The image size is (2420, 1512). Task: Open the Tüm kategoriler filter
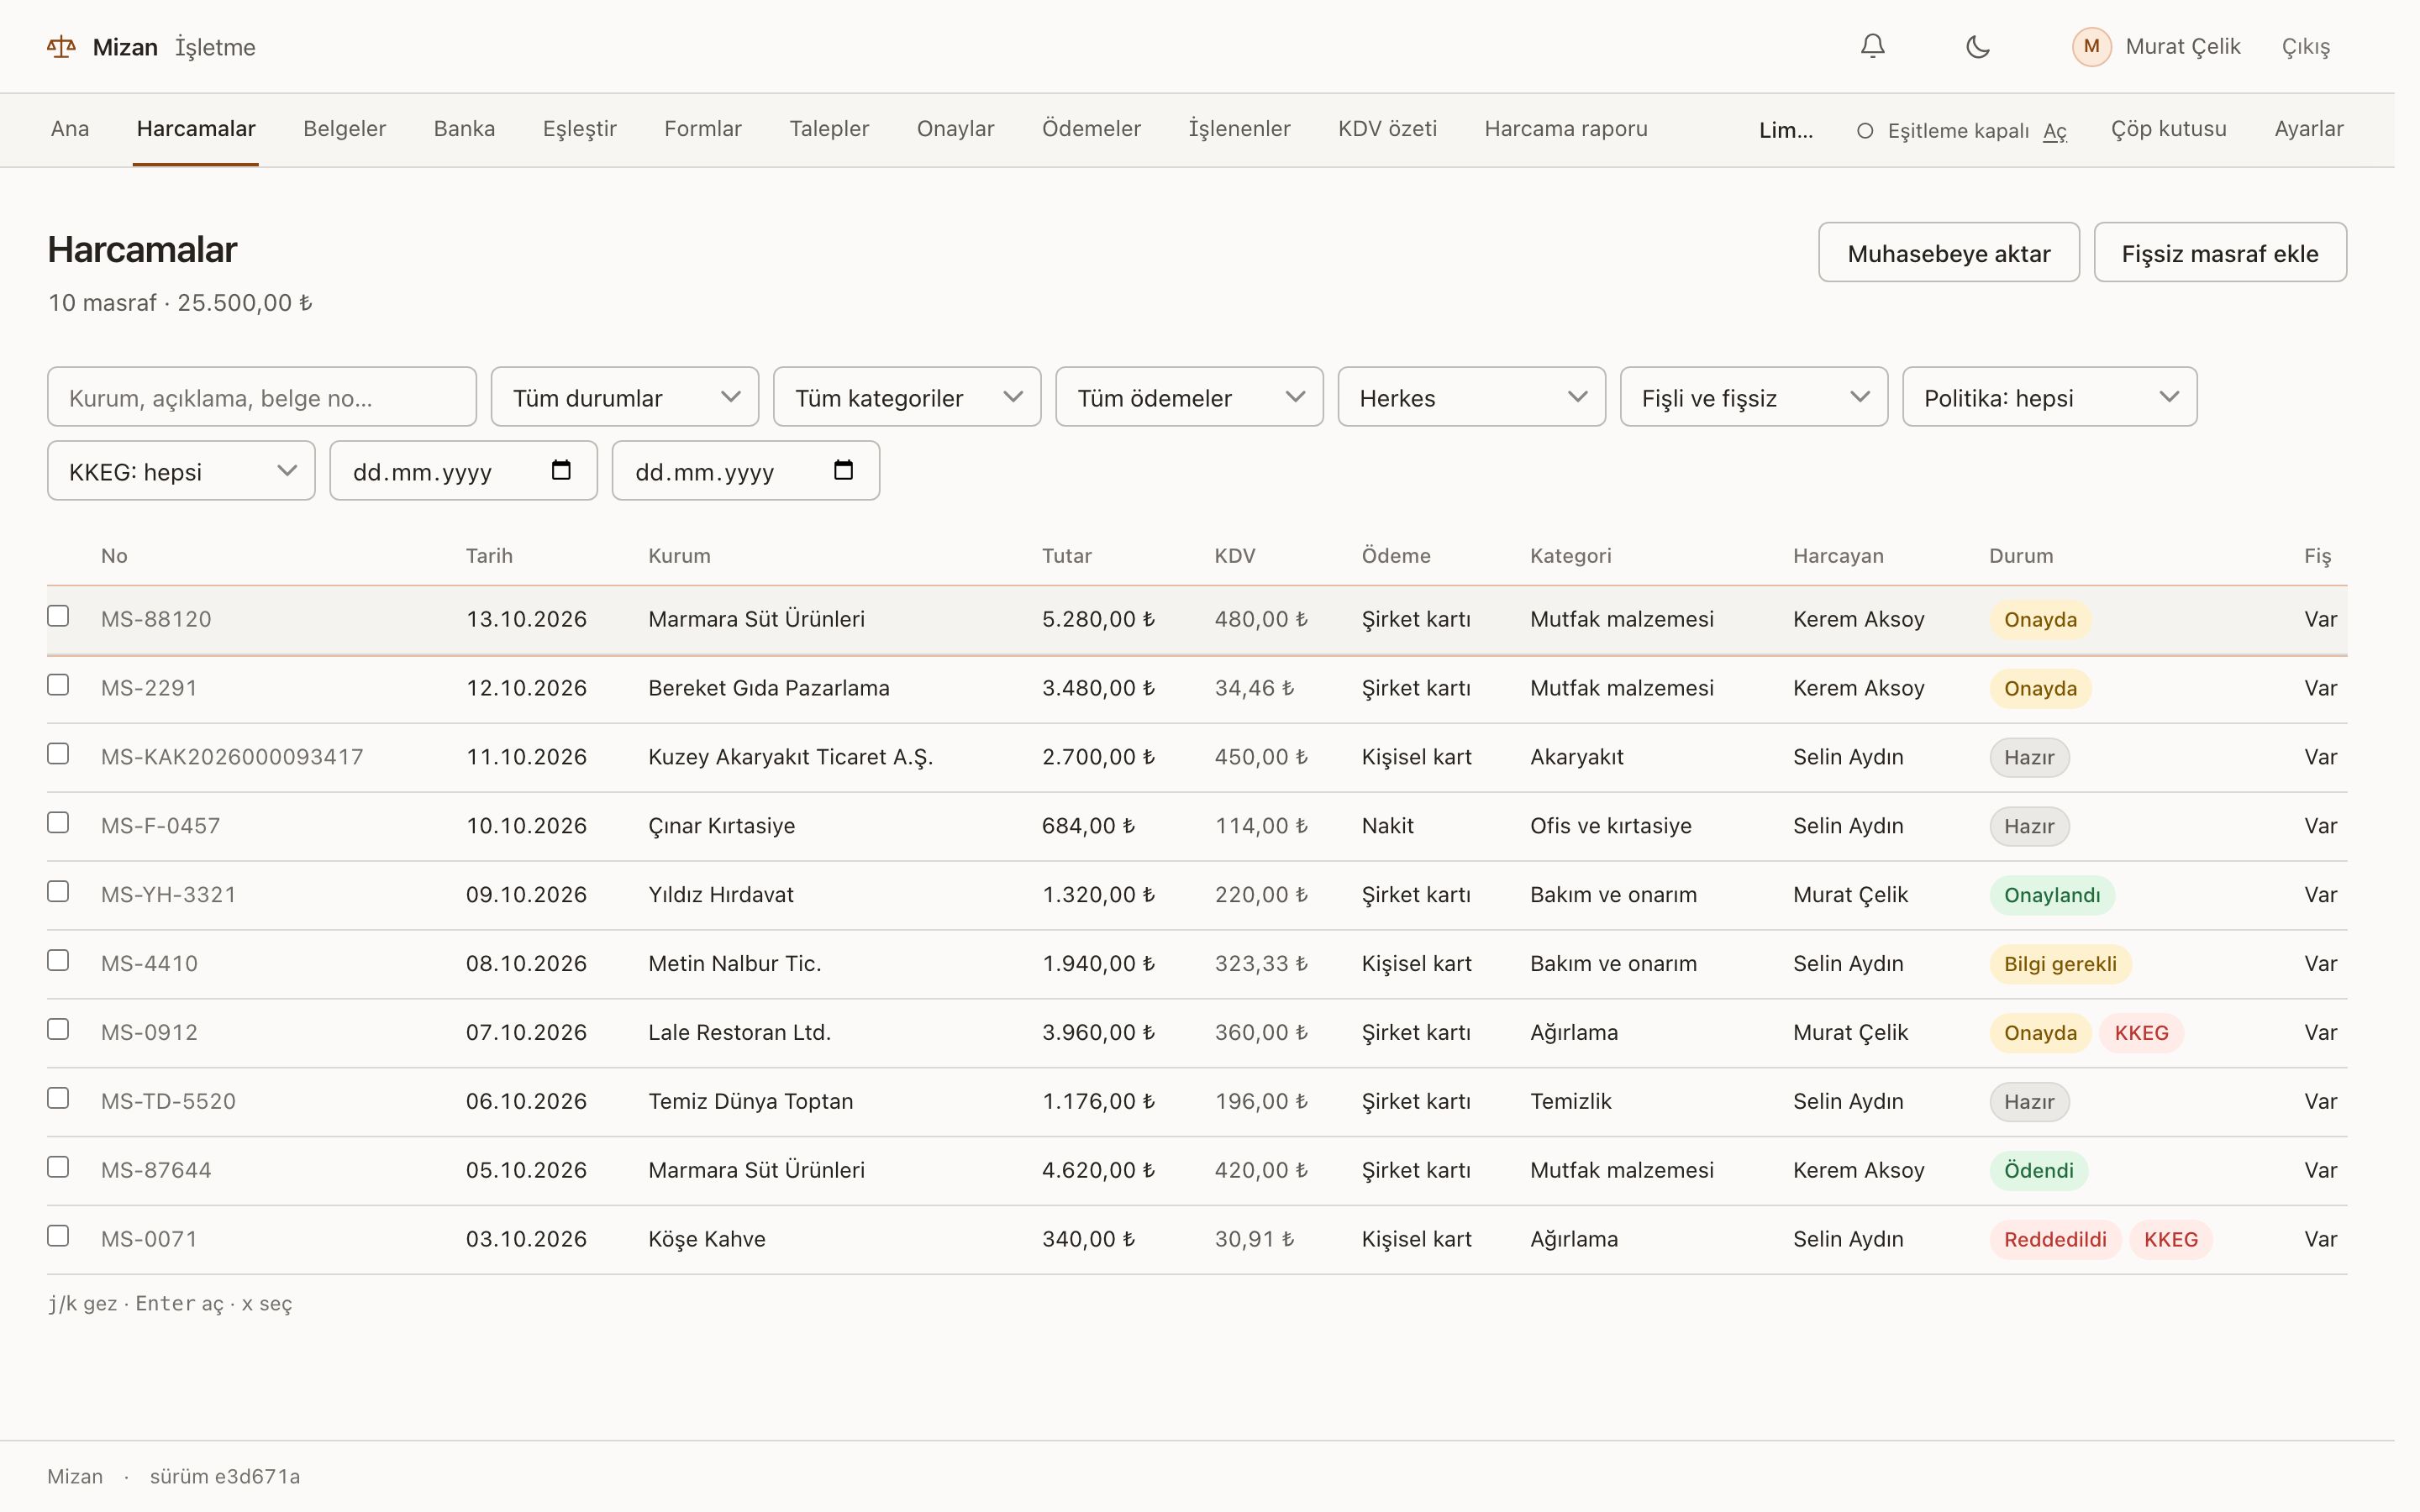907,397
